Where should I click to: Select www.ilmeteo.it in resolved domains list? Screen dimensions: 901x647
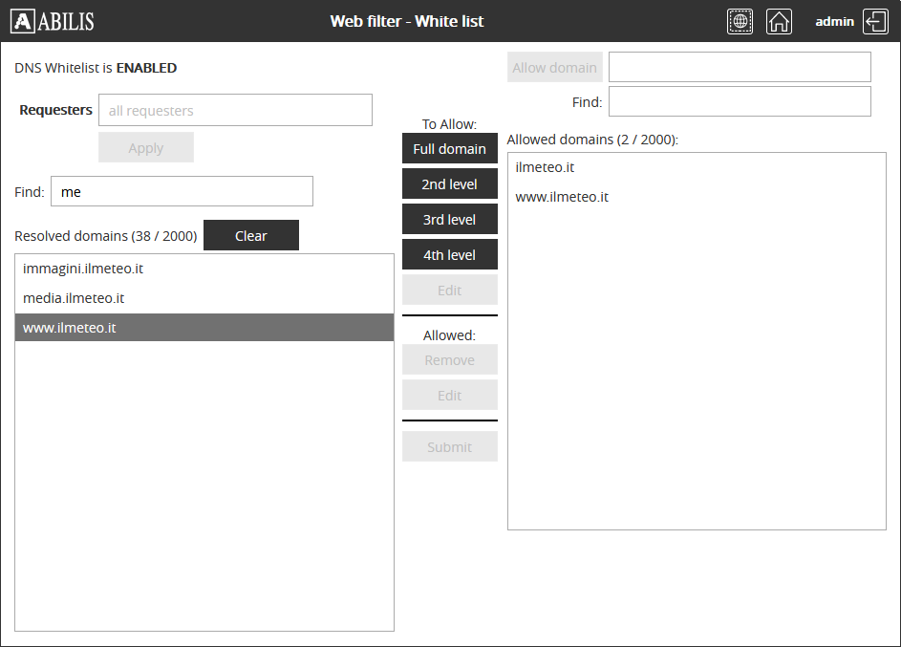click(x=70, y=328)
